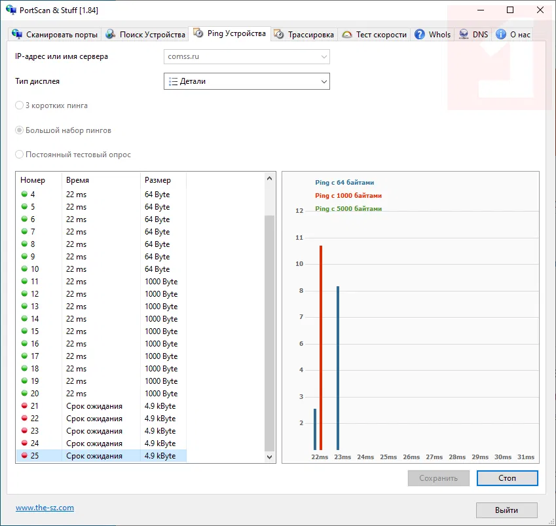
Task: Click the red status dot of ping 21
Action: (x=24, y=405)
